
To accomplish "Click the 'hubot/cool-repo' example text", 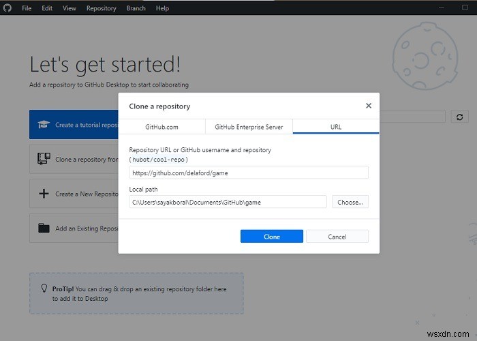I will (x=159, y=160).
